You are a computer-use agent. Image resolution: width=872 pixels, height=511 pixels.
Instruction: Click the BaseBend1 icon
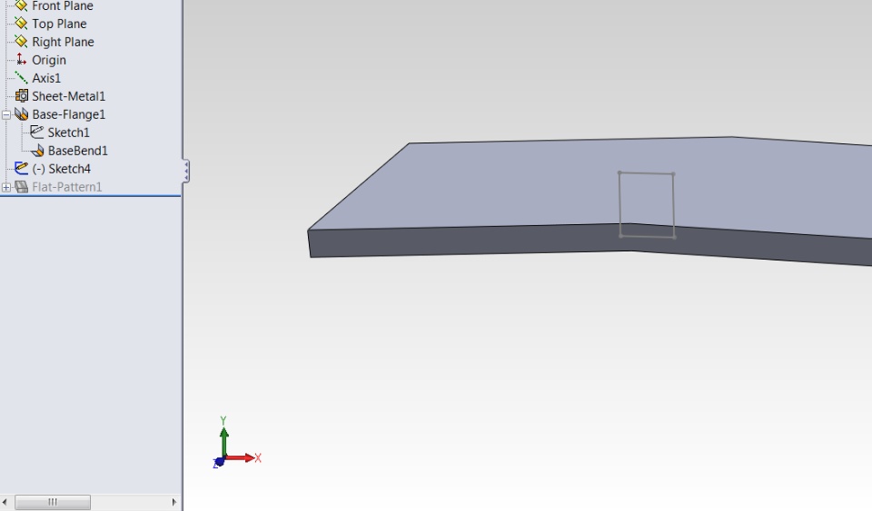(37, 151)
